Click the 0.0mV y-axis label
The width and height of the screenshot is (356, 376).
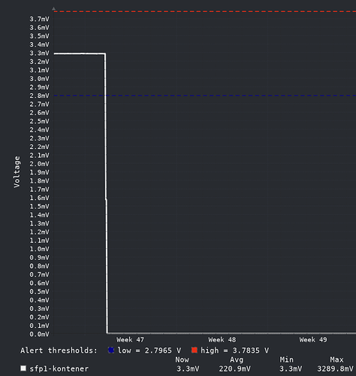(40, 334)
